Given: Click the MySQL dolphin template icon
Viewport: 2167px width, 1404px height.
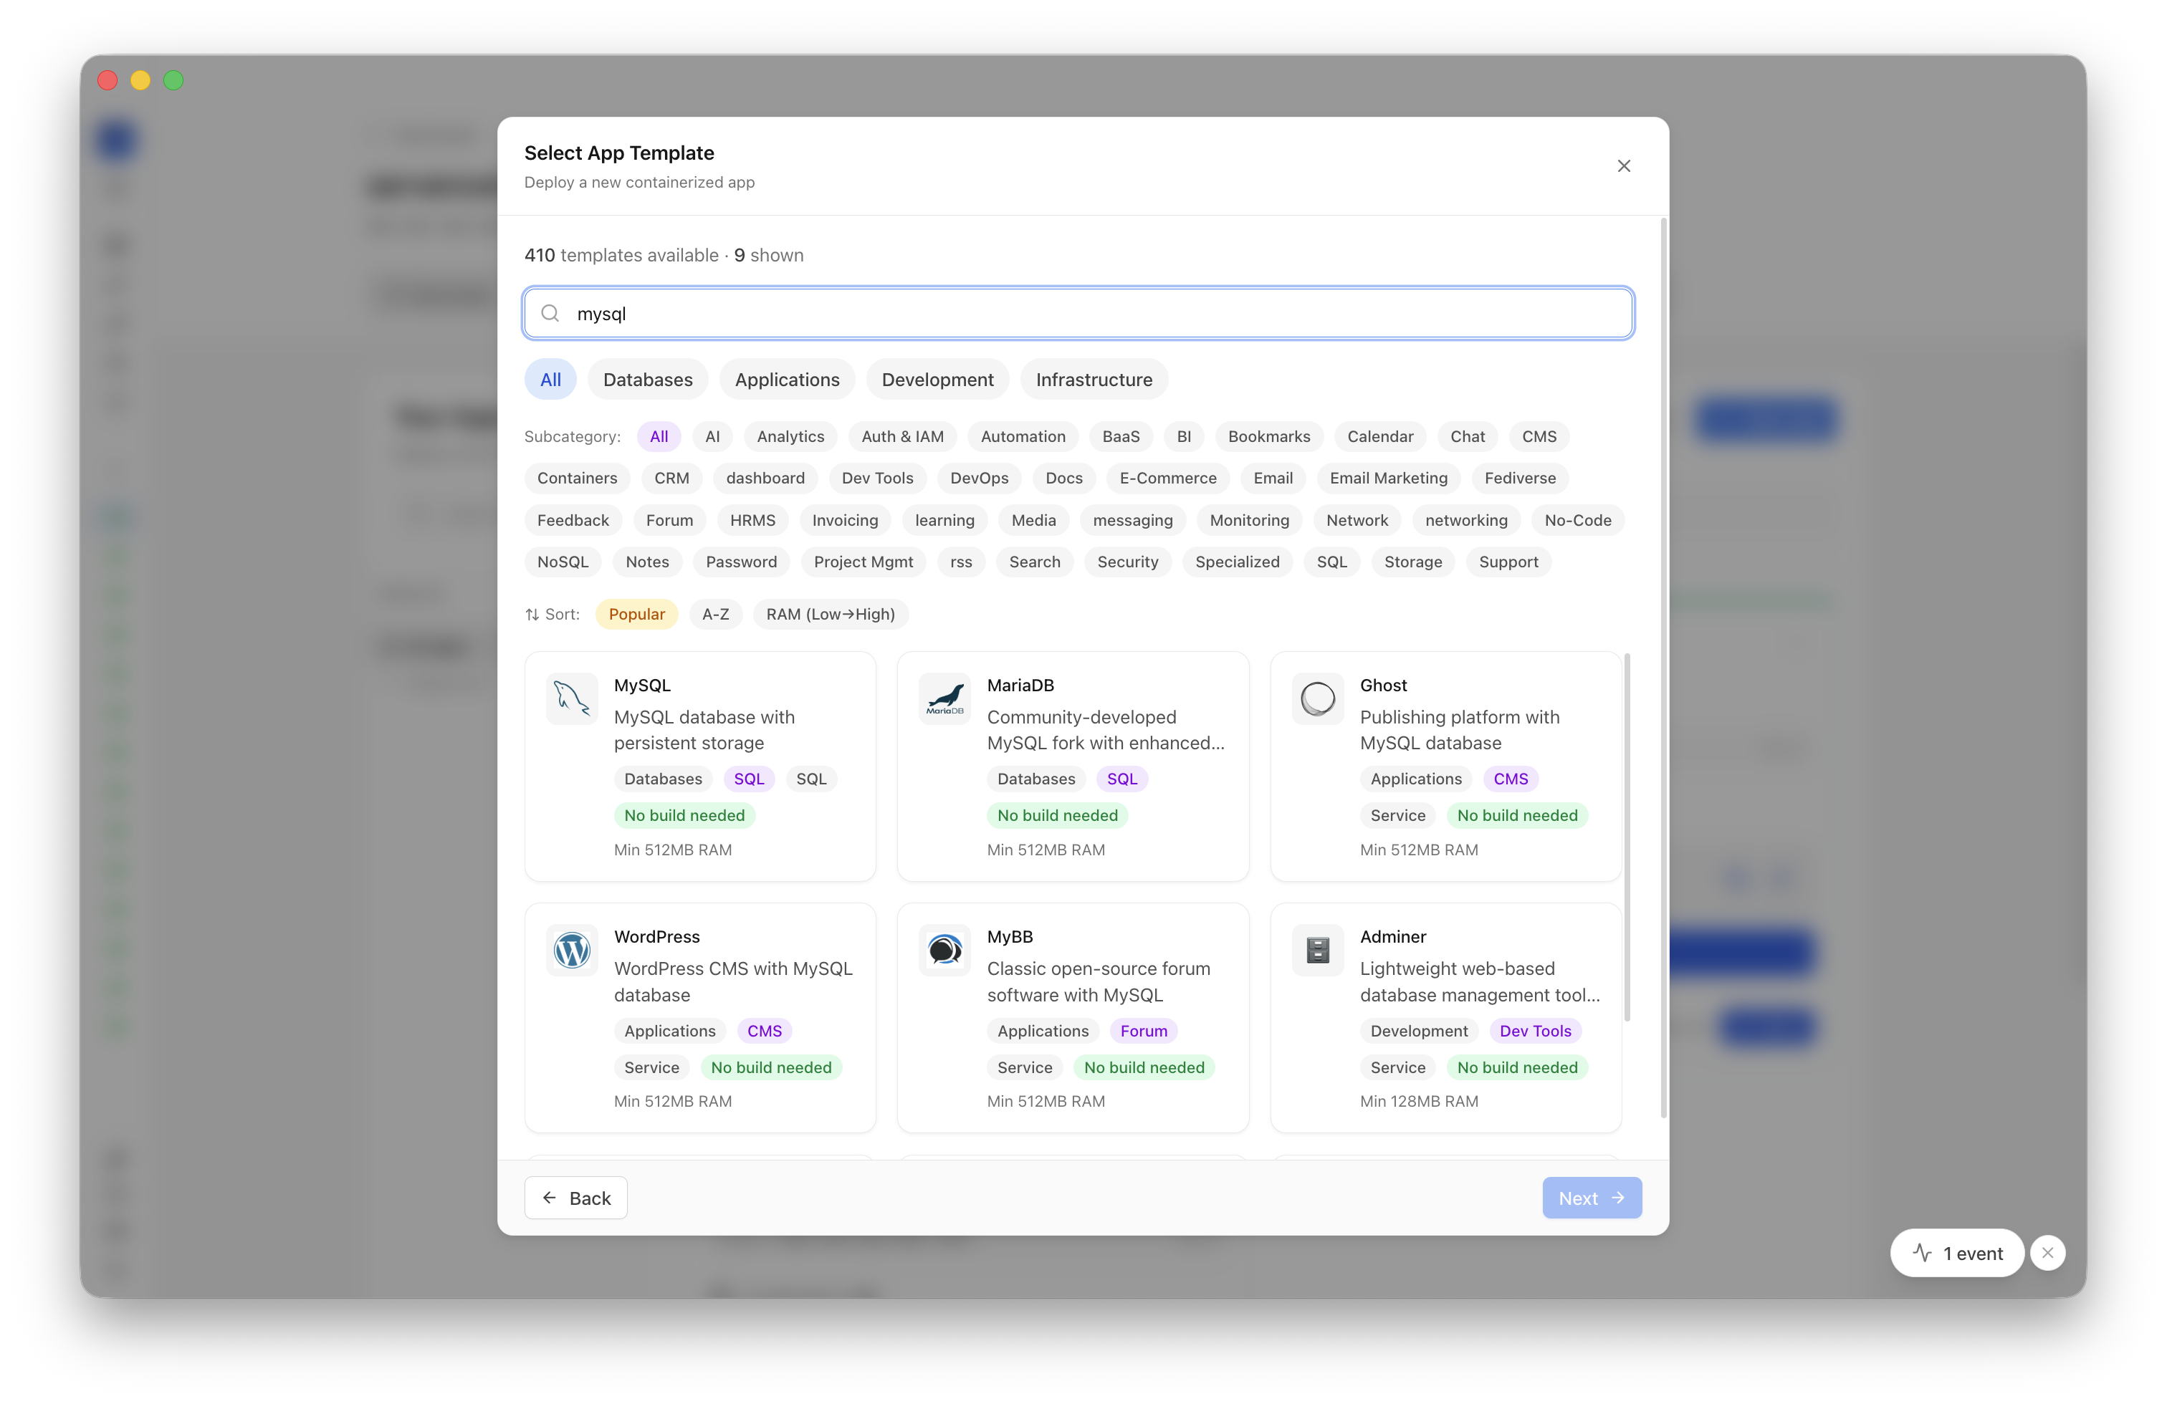Looking at the screenshot, I should tap(572, 699).
